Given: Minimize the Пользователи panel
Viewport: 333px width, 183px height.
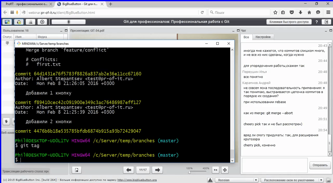Looking at the screenshot, I should (x=61, y=31).
